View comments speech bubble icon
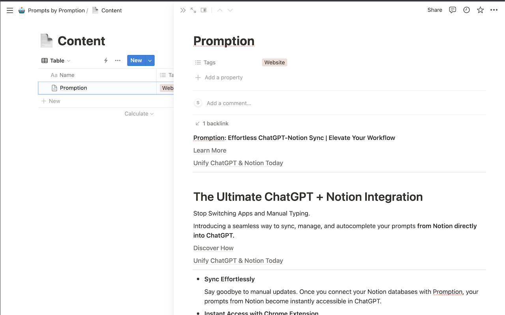The image size is (505, 315). pyautogui.click(x=453, y=10)
